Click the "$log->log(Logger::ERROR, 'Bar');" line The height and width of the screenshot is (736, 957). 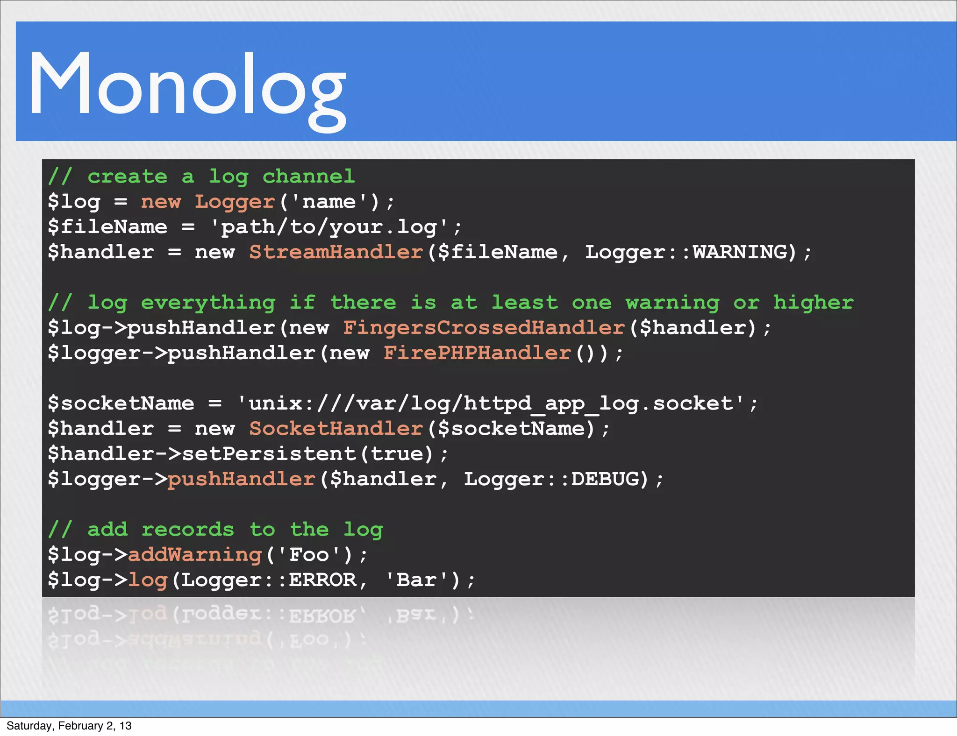point(262,580)
